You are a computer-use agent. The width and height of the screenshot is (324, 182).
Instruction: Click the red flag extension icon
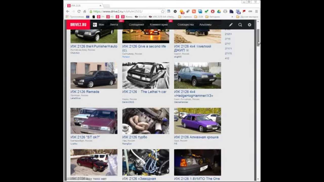(244, 11)
